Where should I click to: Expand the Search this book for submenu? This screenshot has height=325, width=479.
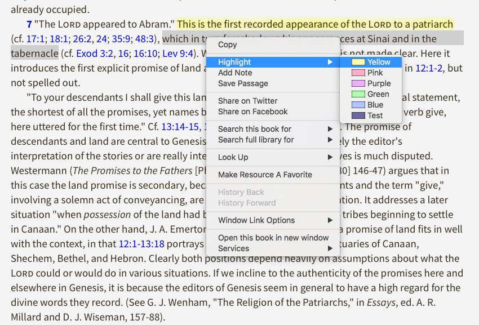[x=273, y=129]
